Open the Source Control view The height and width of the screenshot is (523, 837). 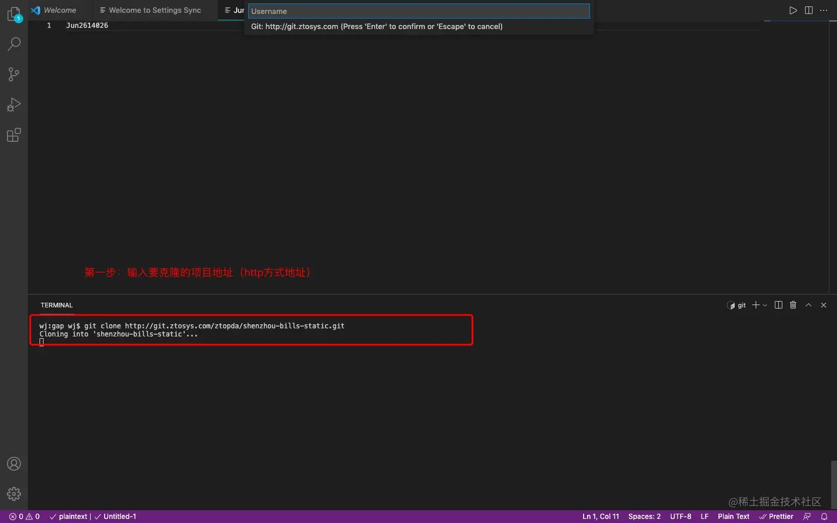[14, 74]
